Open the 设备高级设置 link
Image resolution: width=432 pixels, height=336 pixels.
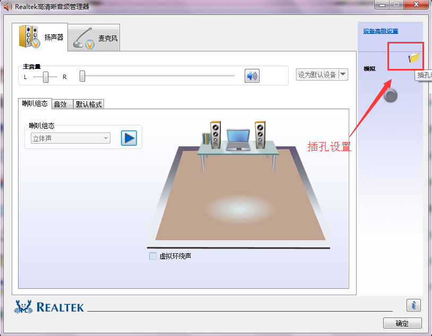point(380,31)
